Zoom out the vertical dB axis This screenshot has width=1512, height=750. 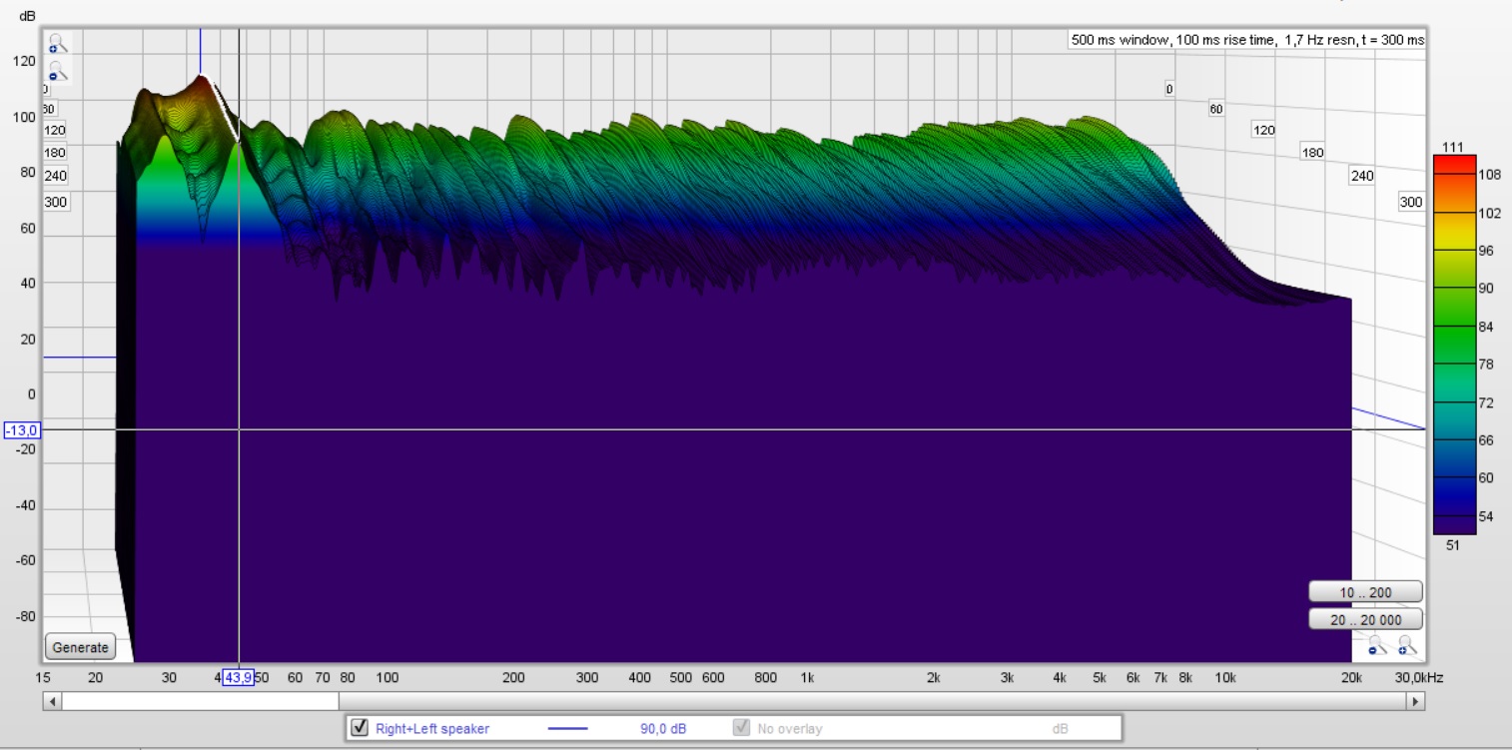[x=57, y=71]
